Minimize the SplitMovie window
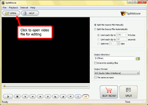The height and width of the screenshot is (105, 148). point(130,2)
